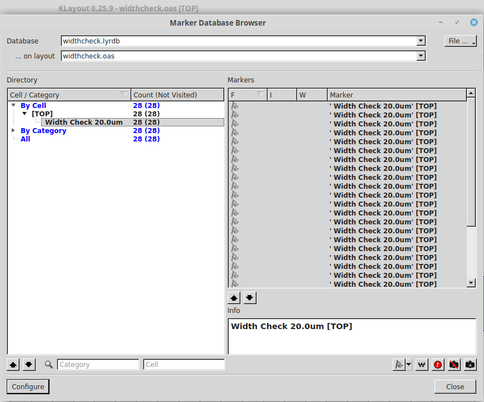The width and height of the screenshot is (484, 402).
Task: Click the up arrow below the Directory tree
Action: click(x=13, y=364)
